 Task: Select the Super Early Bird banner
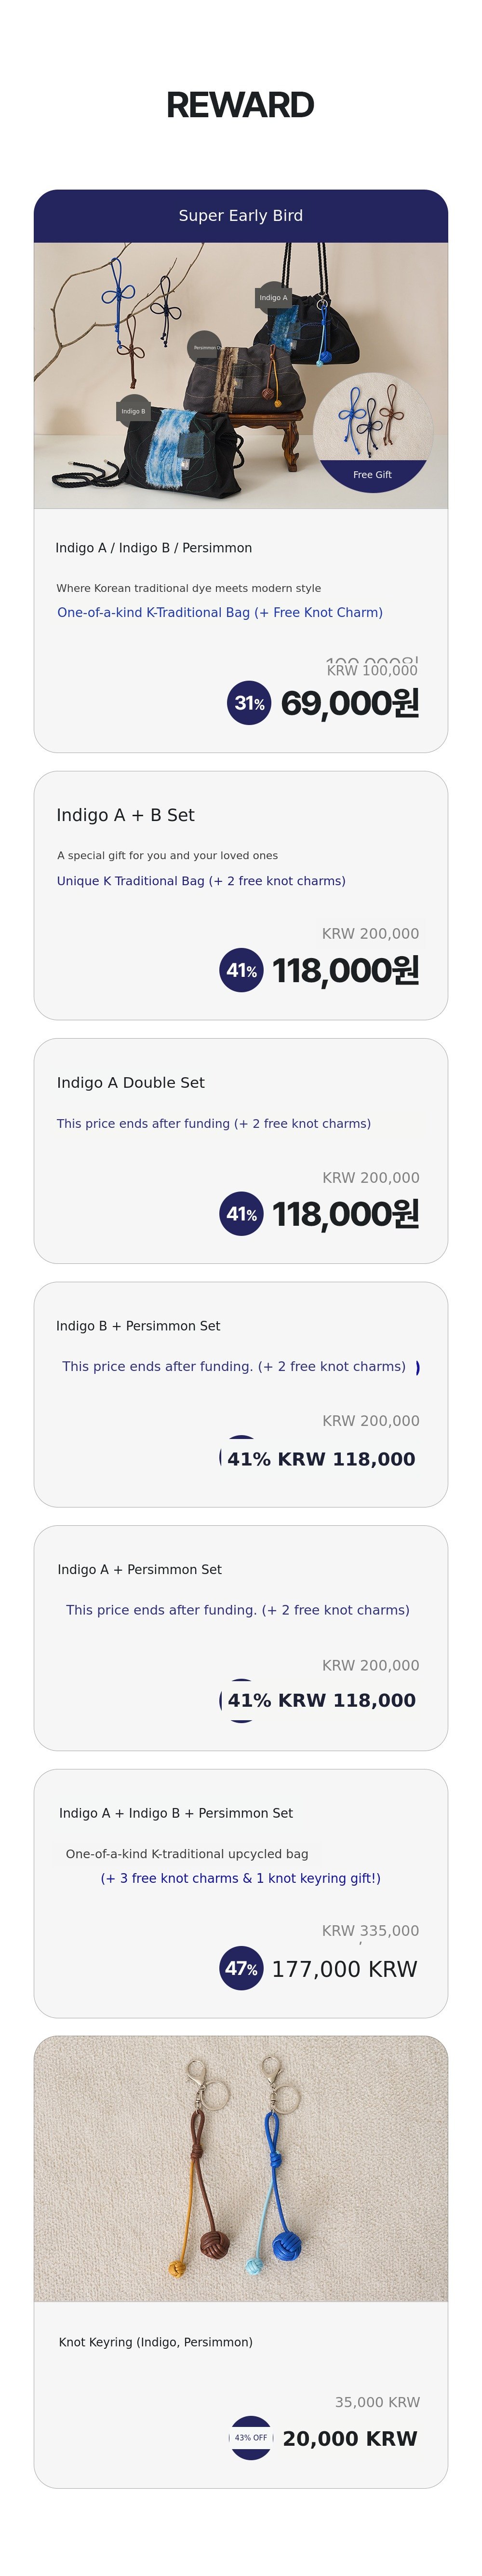pyautogui.click(x=241, y=216)
